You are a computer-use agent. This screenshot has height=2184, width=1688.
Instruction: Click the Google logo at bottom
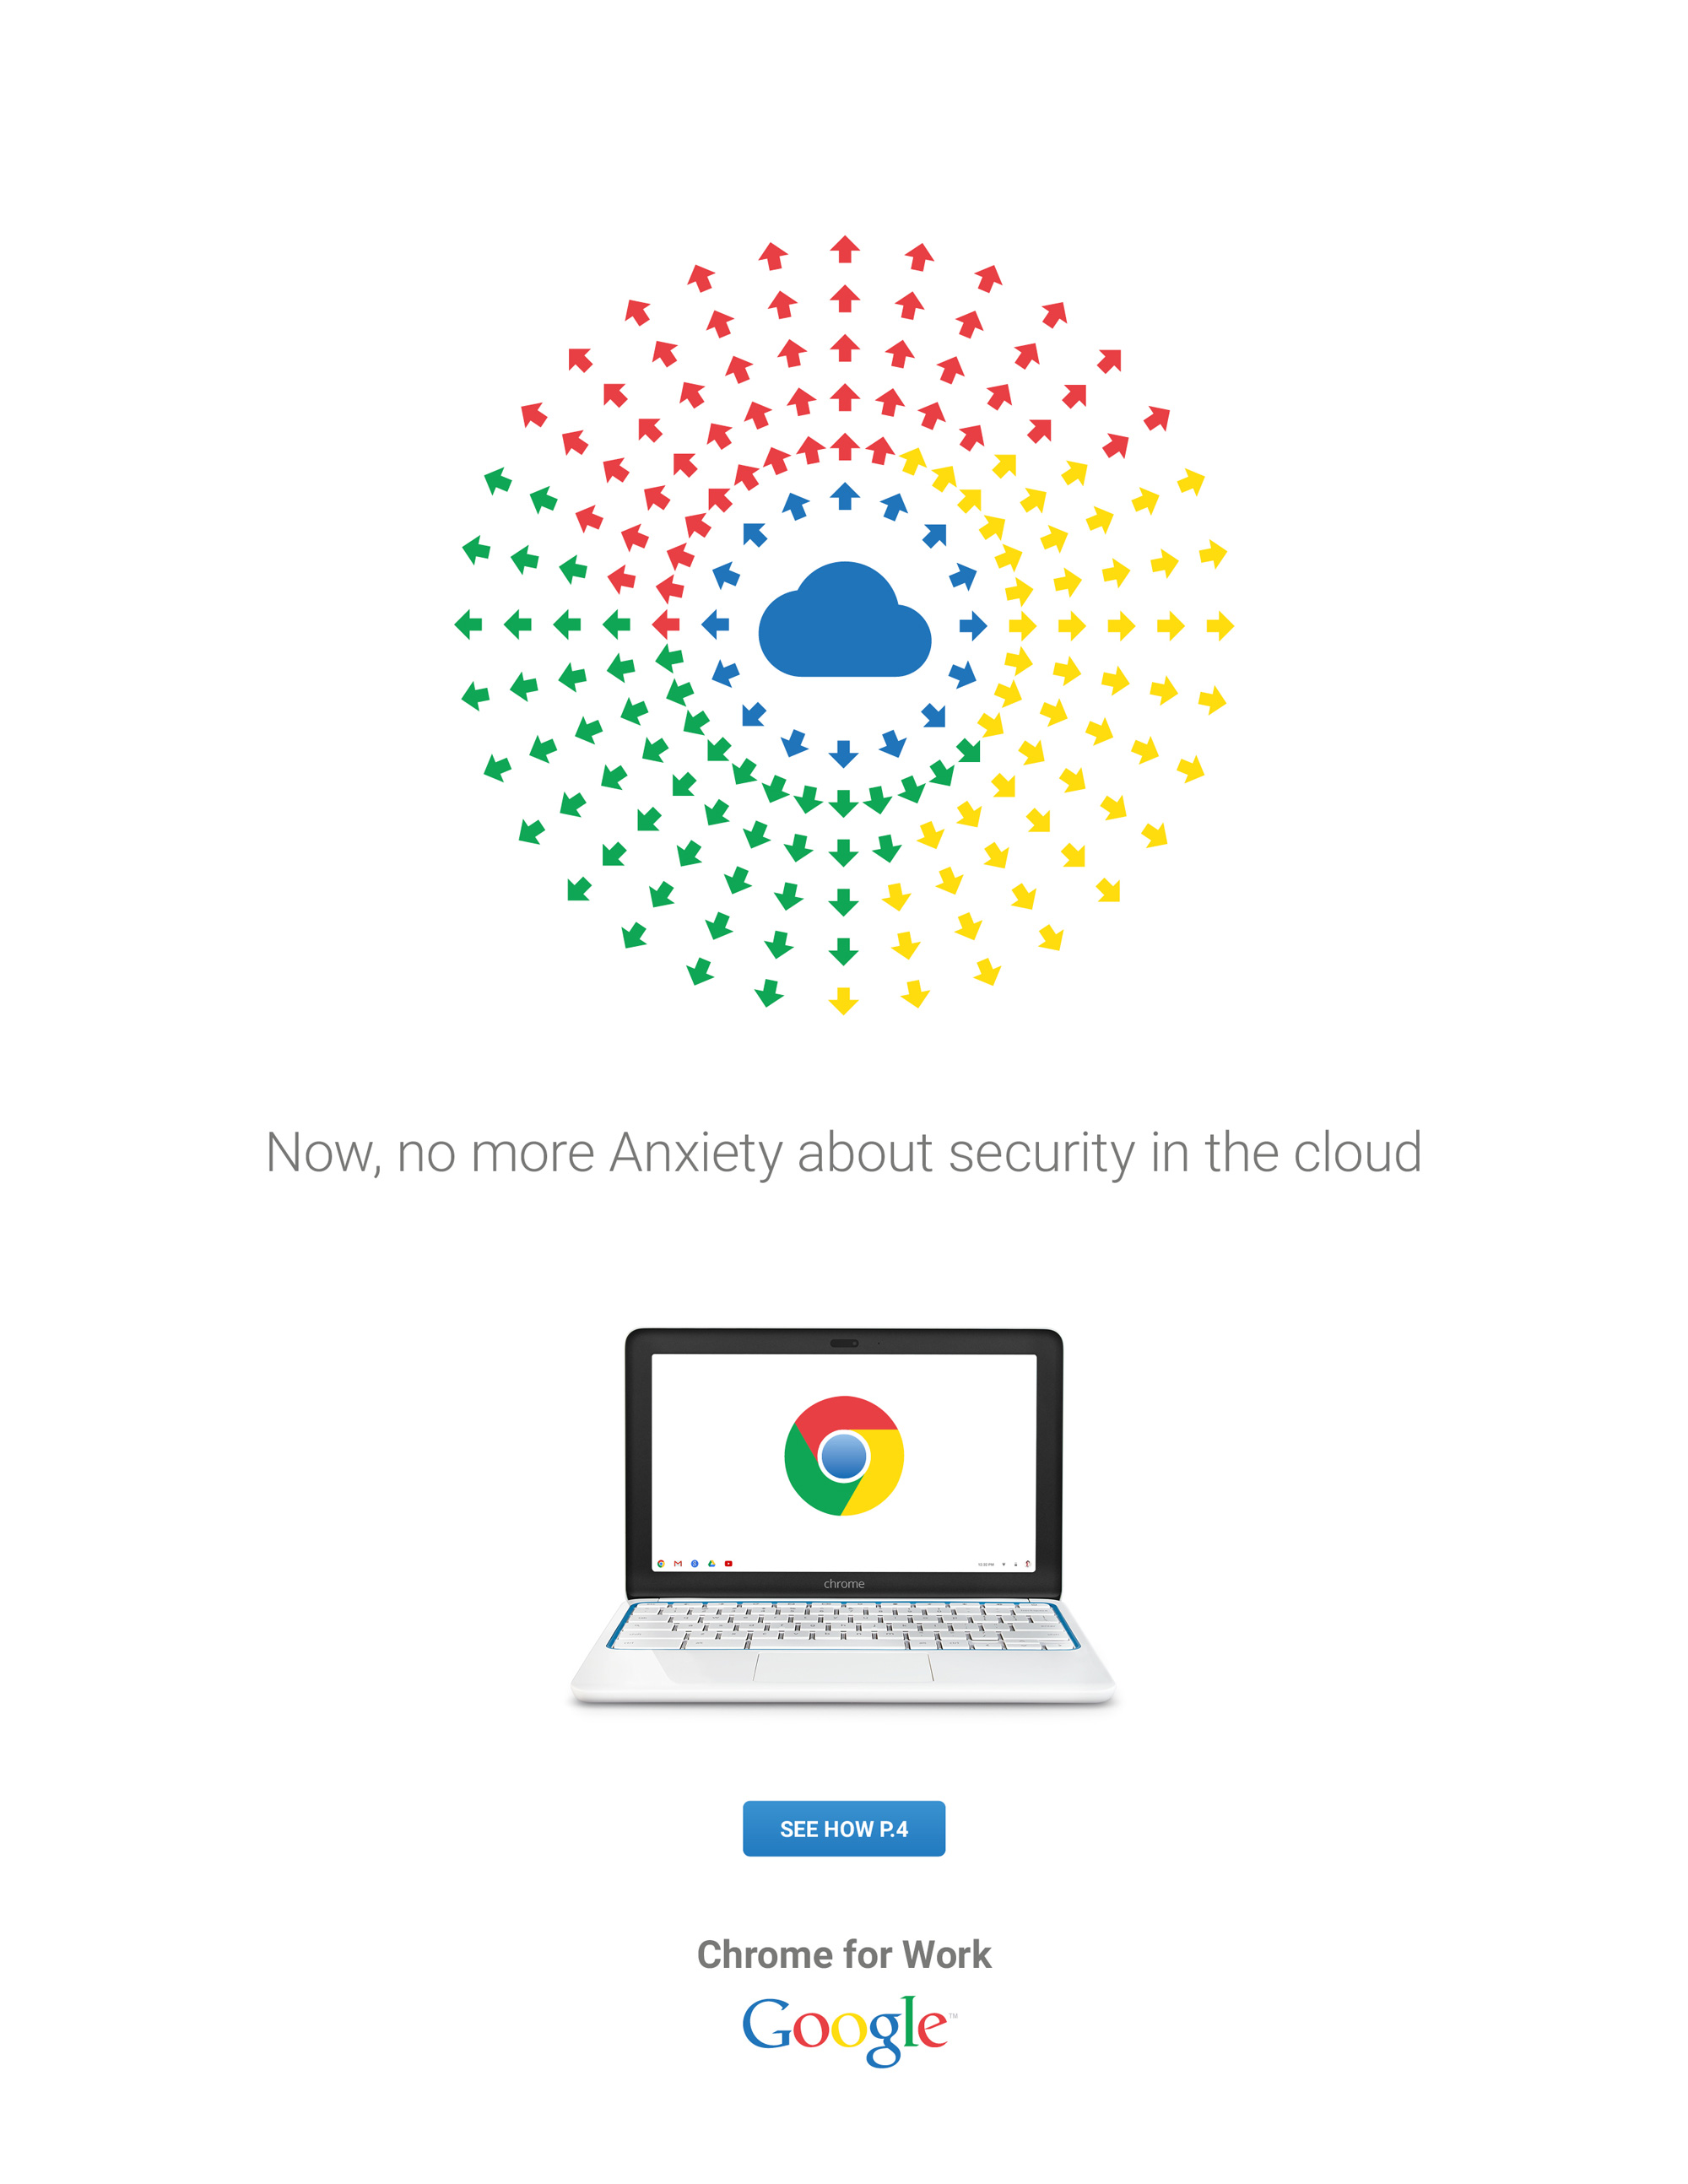point(847,2029)
